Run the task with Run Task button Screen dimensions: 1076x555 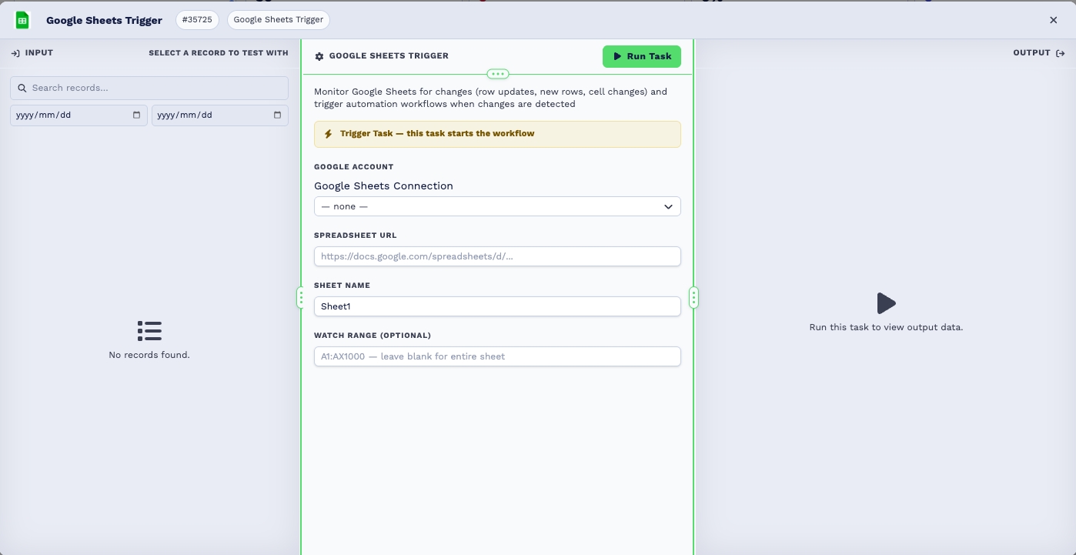[x=642, y=56]
